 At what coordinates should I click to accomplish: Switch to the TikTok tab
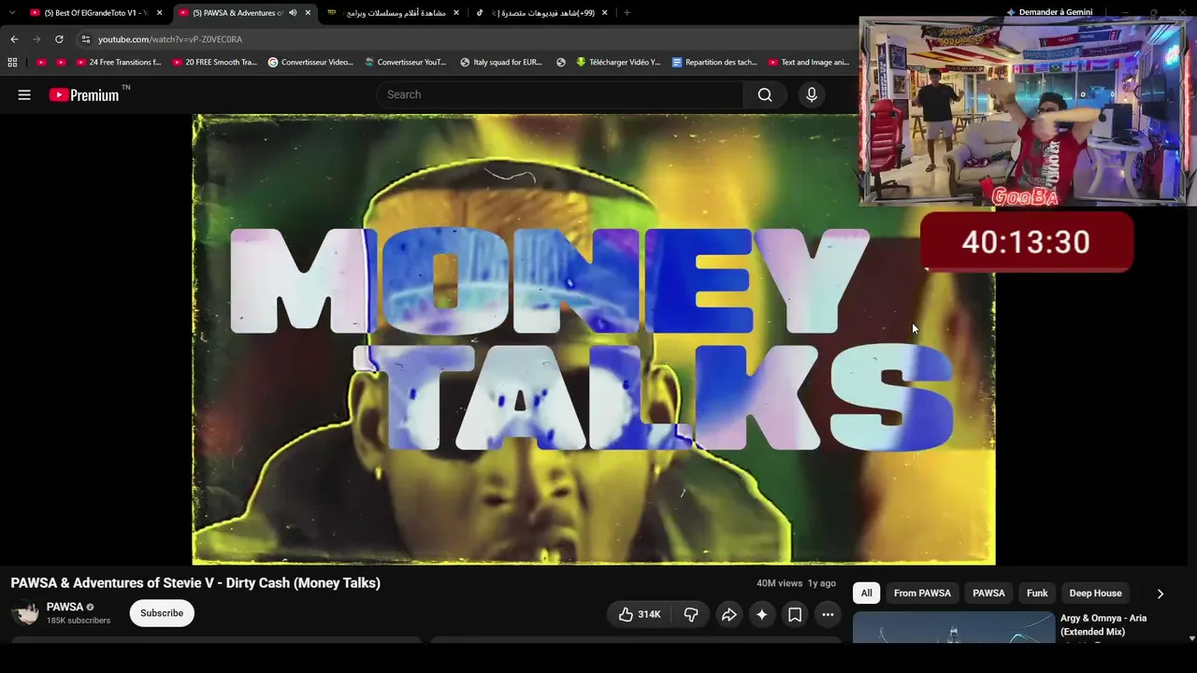click(x=542, y=13)
